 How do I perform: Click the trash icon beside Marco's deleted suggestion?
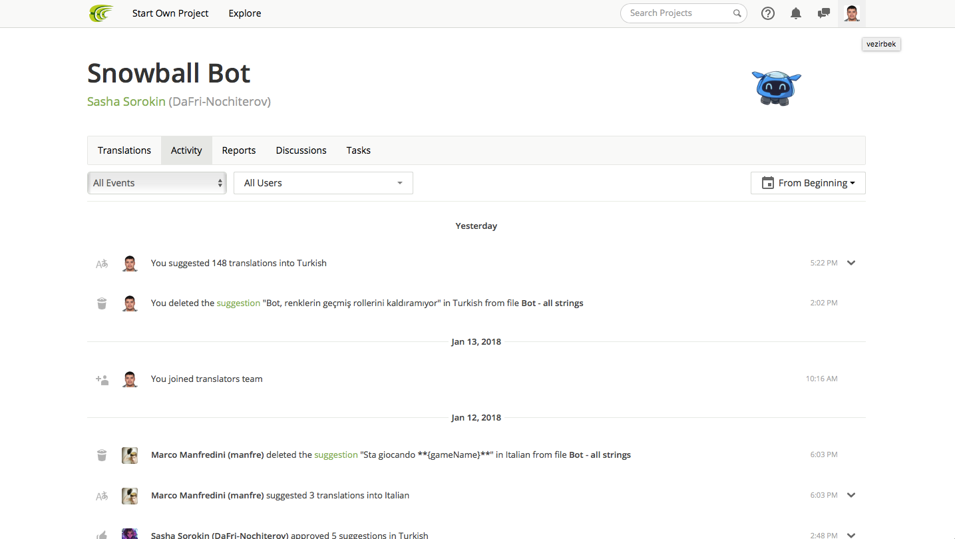[x=102, y=455]
